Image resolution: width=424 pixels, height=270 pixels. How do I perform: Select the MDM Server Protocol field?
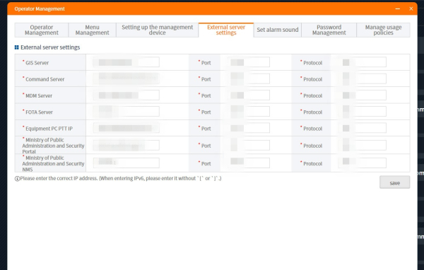pos(363,95)
